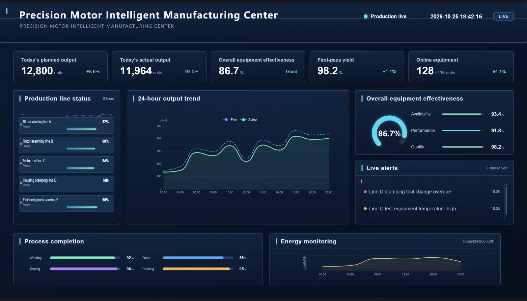Toggle the Plan series in chart legend
The height and width of the screenshot is (301, 527).
tap(230, 120)
